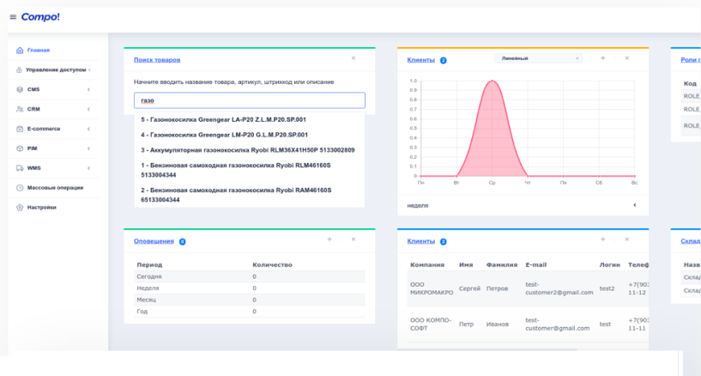The height and width of the screenshot is (376, 701).
Task: Click the home icon beside Главная
Action: point(20,50)
